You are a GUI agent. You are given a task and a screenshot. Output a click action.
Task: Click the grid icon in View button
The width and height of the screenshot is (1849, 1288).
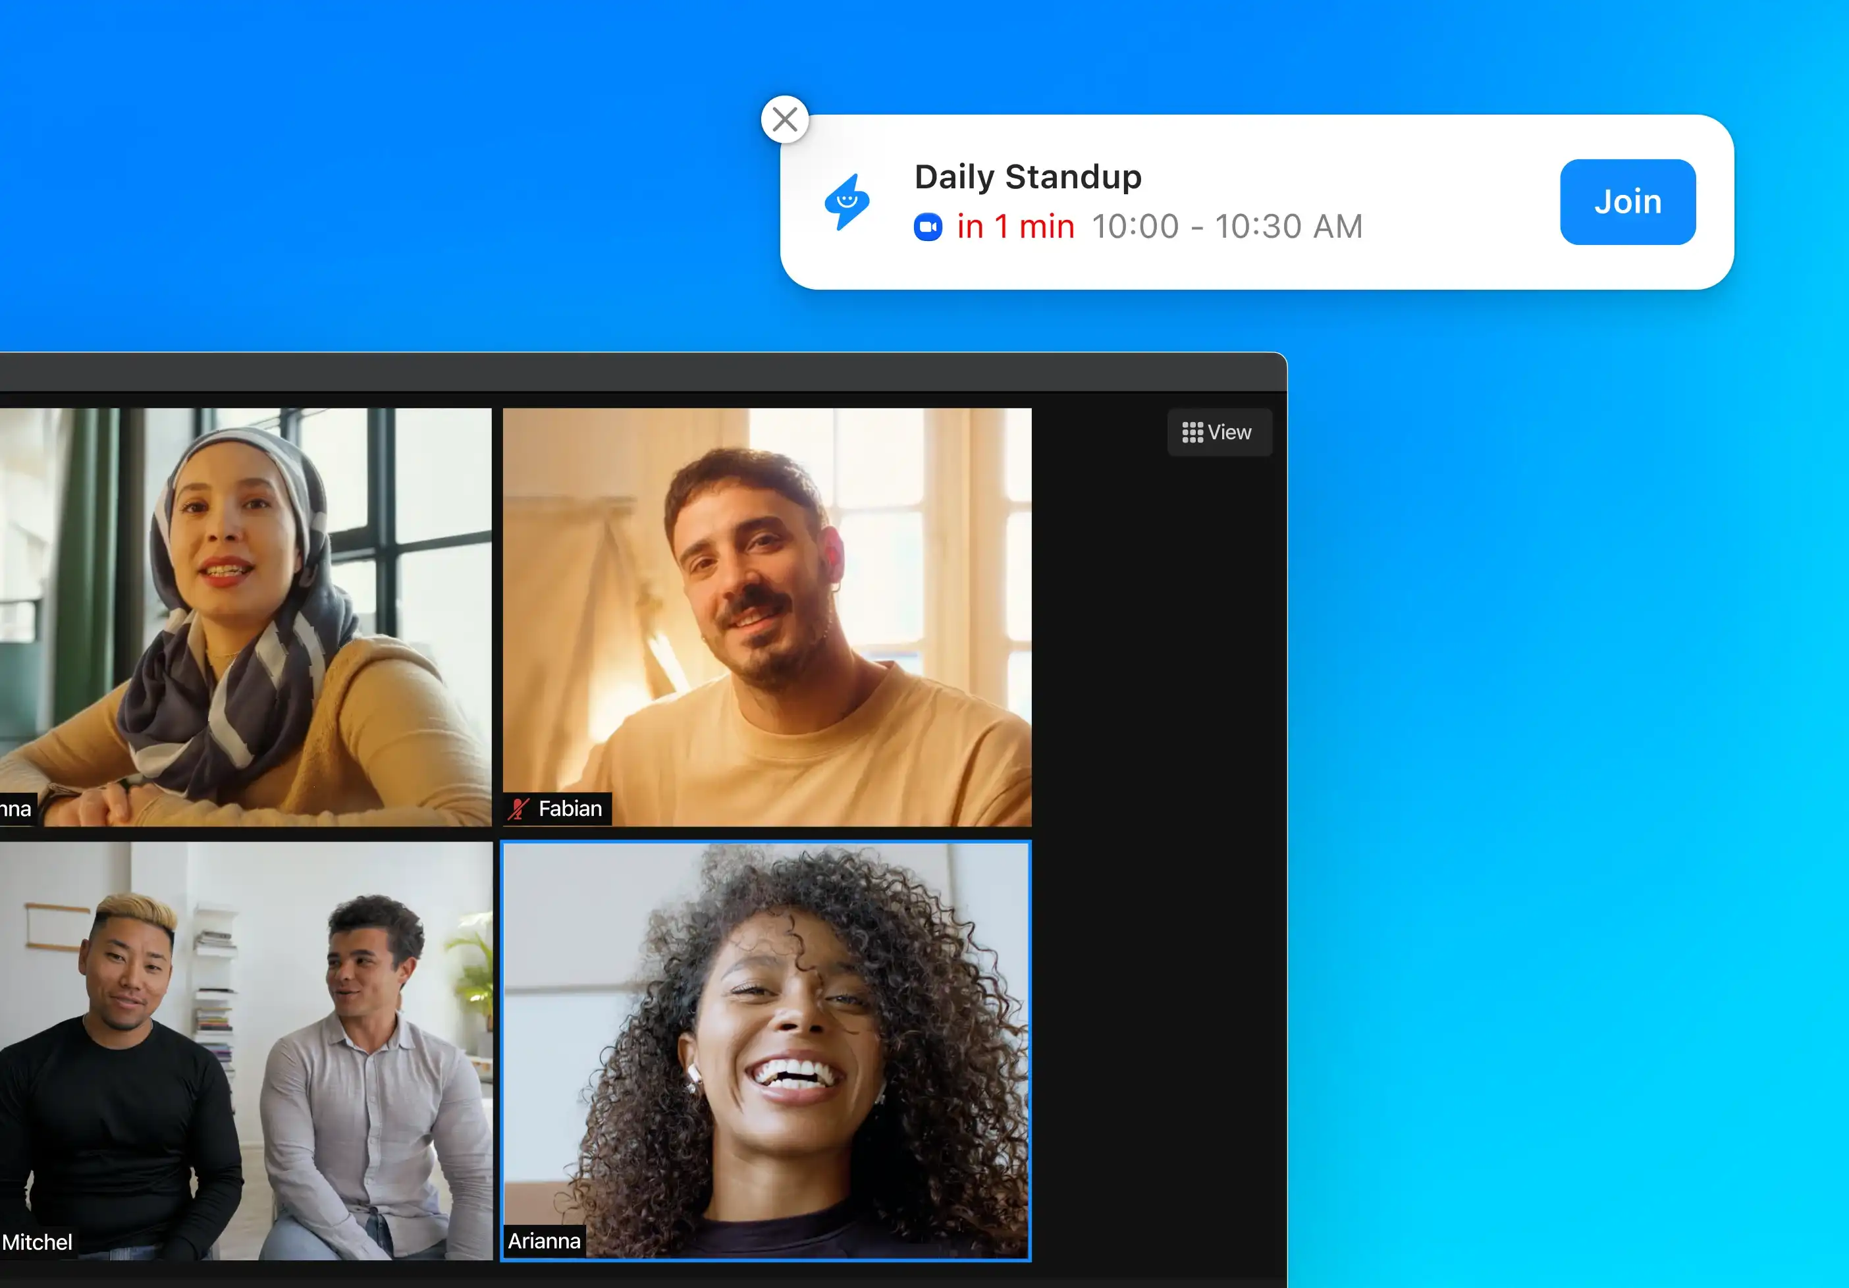point(1192,433)
